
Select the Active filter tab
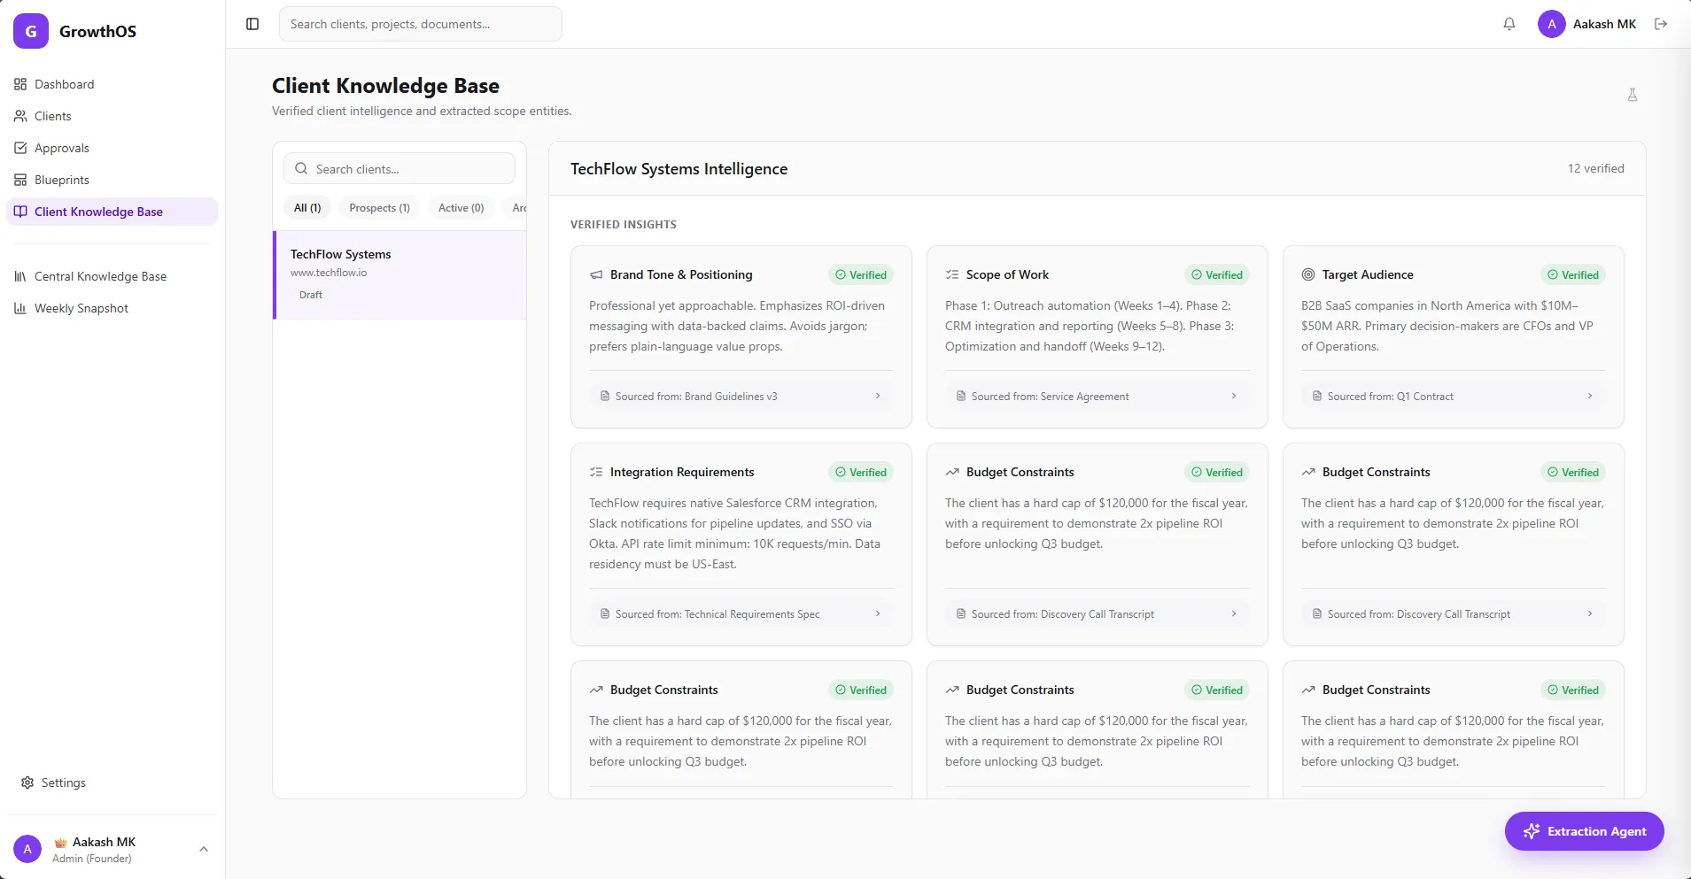460,207
